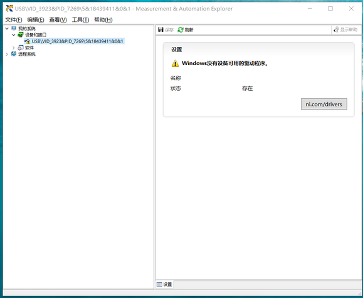Click the USB device warning icon in tree
This screenshot has width=363, height=298.
point(27,41)
